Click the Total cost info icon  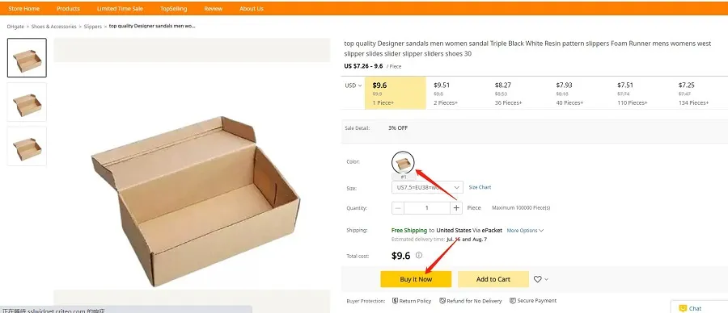pos(419,255)
